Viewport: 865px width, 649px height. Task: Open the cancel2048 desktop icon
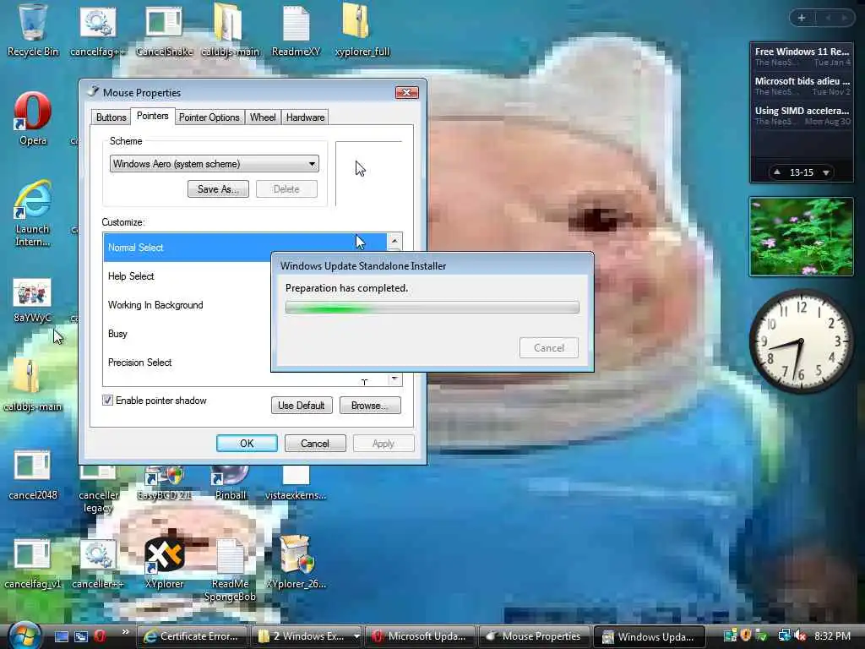pos(33,475)
